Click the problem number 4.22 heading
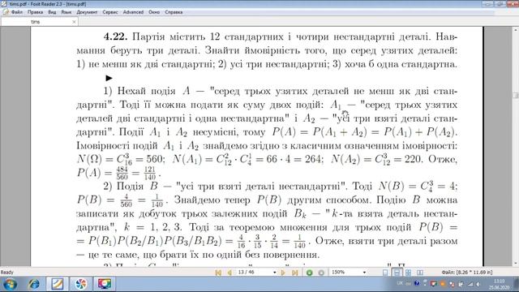 click(115, 36)
